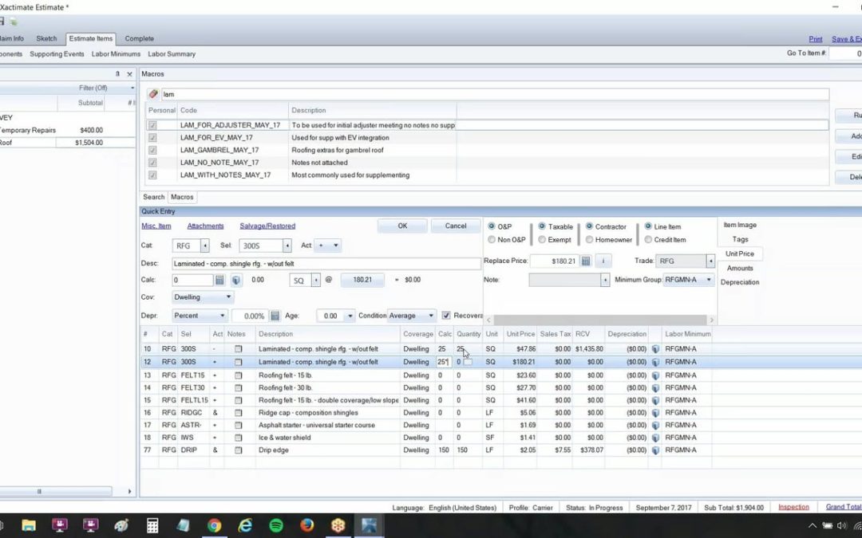Open notes icon for Ridge cap row
The width and height of the screenshot is (862, 538).
(x=238, y=413)
